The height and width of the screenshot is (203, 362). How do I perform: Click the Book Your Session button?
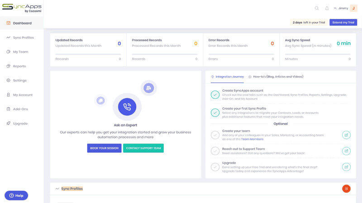(104, 148)
